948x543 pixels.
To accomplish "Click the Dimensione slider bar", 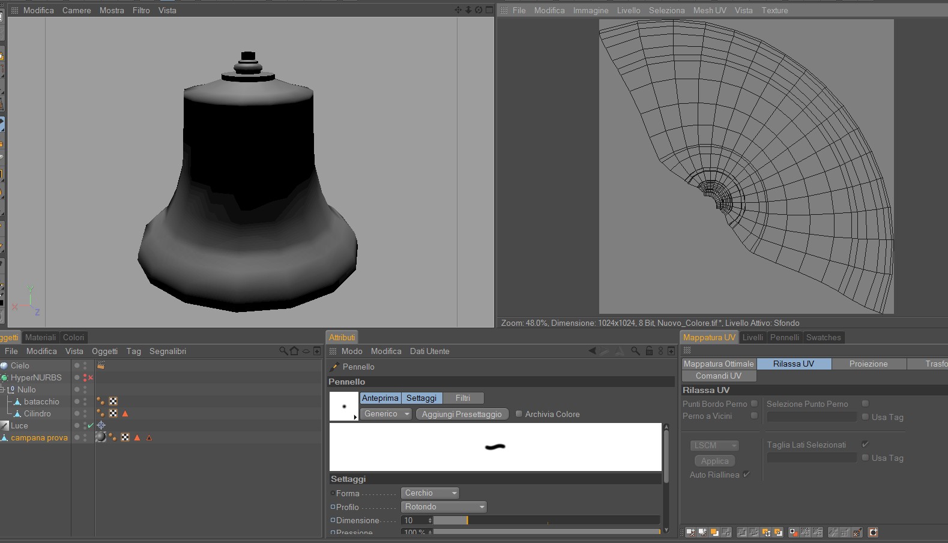I will [x=546, y=520].
